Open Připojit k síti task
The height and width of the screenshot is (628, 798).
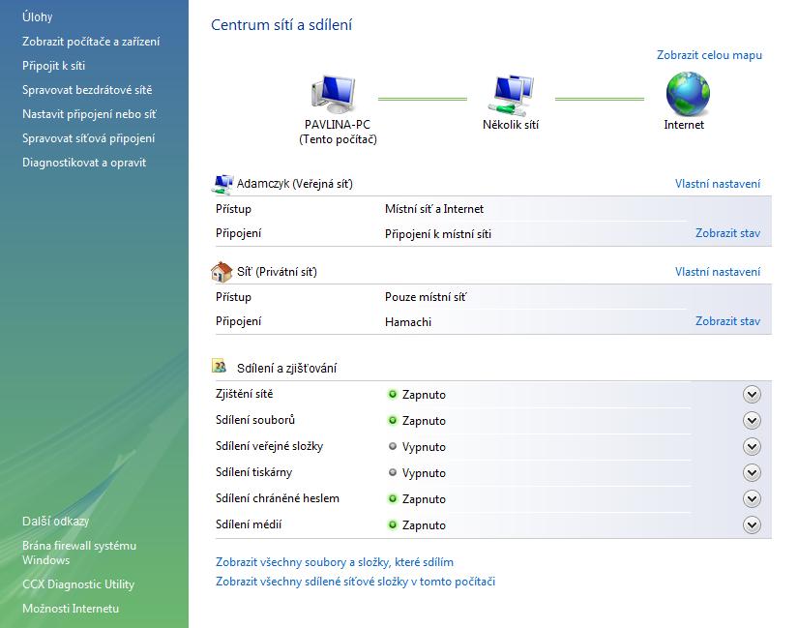(53, 66)
